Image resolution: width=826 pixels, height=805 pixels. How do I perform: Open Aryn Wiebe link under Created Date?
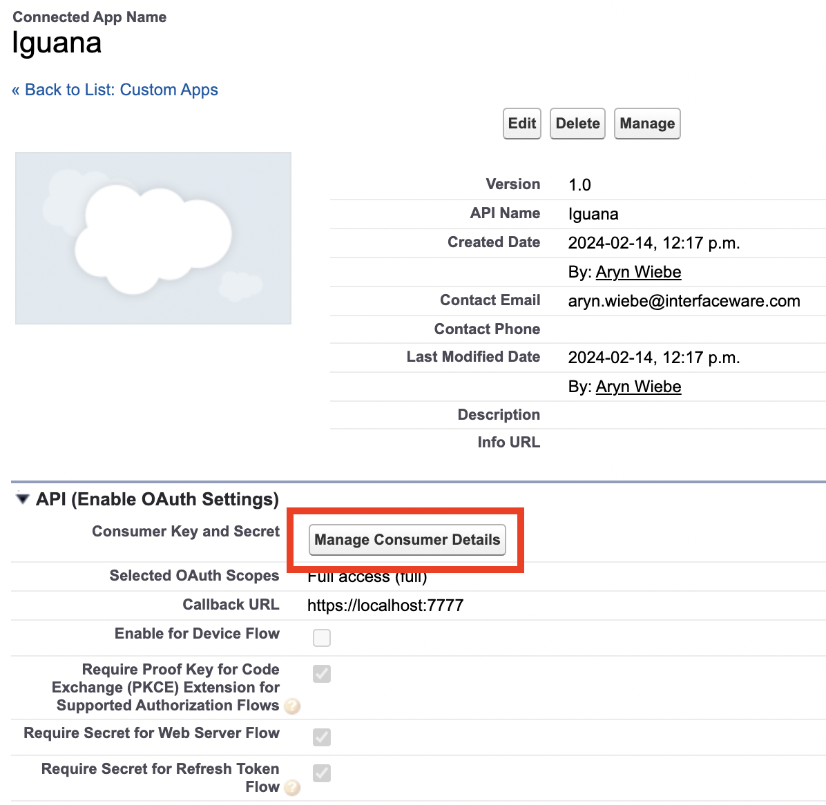pyautogui.click(x=638, y=272)
